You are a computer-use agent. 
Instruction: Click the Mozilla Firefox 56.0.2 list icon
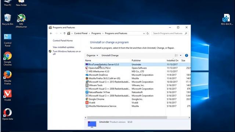(x=87, y=78)
